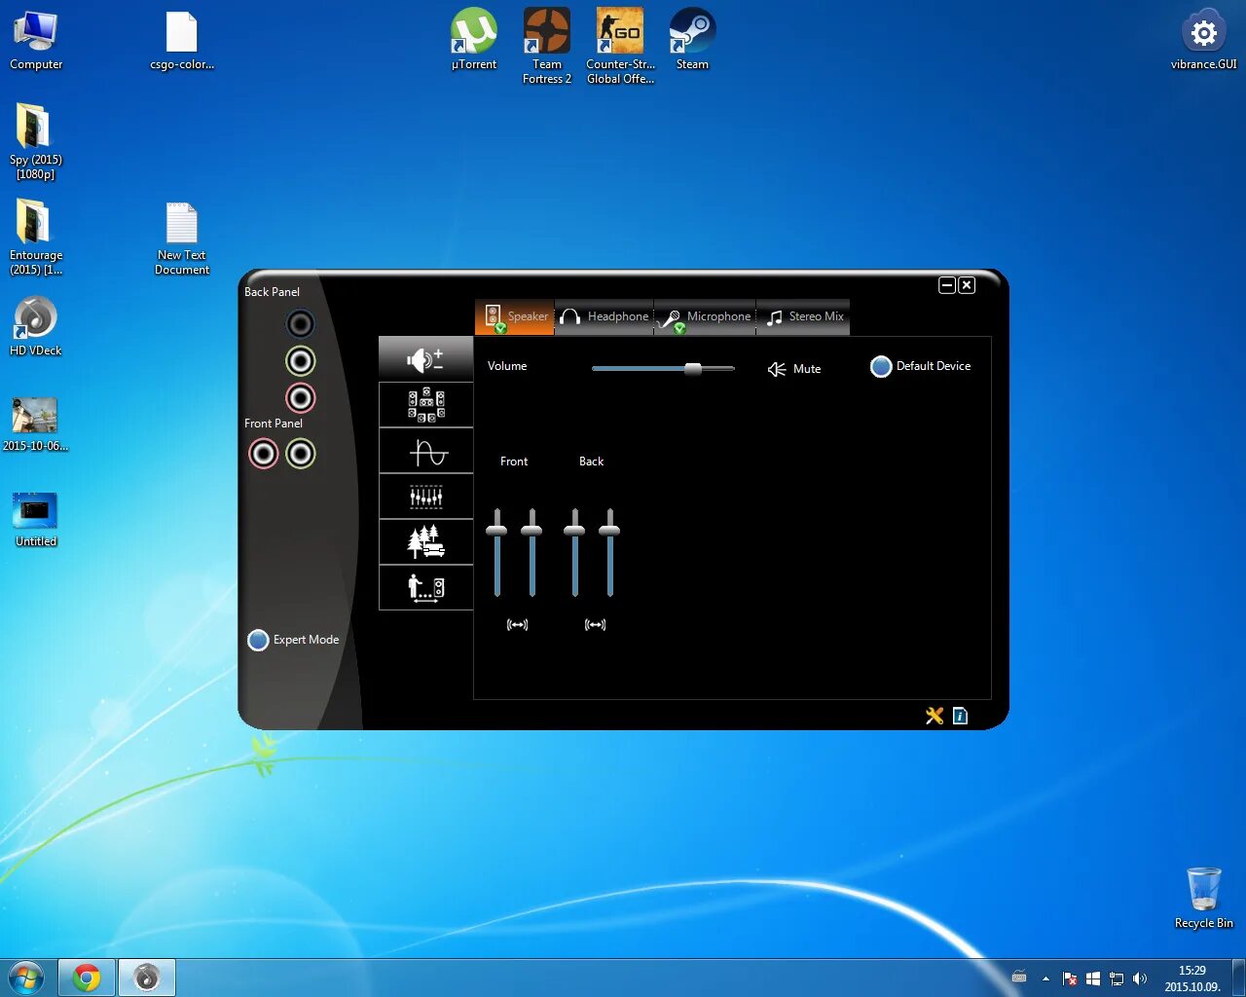The height and width of the screenshot is (997, 1246).
Task: Set Speaker as Default Device
Action: (x=921, y=366)
